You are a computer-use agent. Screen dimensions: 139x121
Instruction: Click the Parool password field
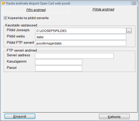(x=59, y=68)
